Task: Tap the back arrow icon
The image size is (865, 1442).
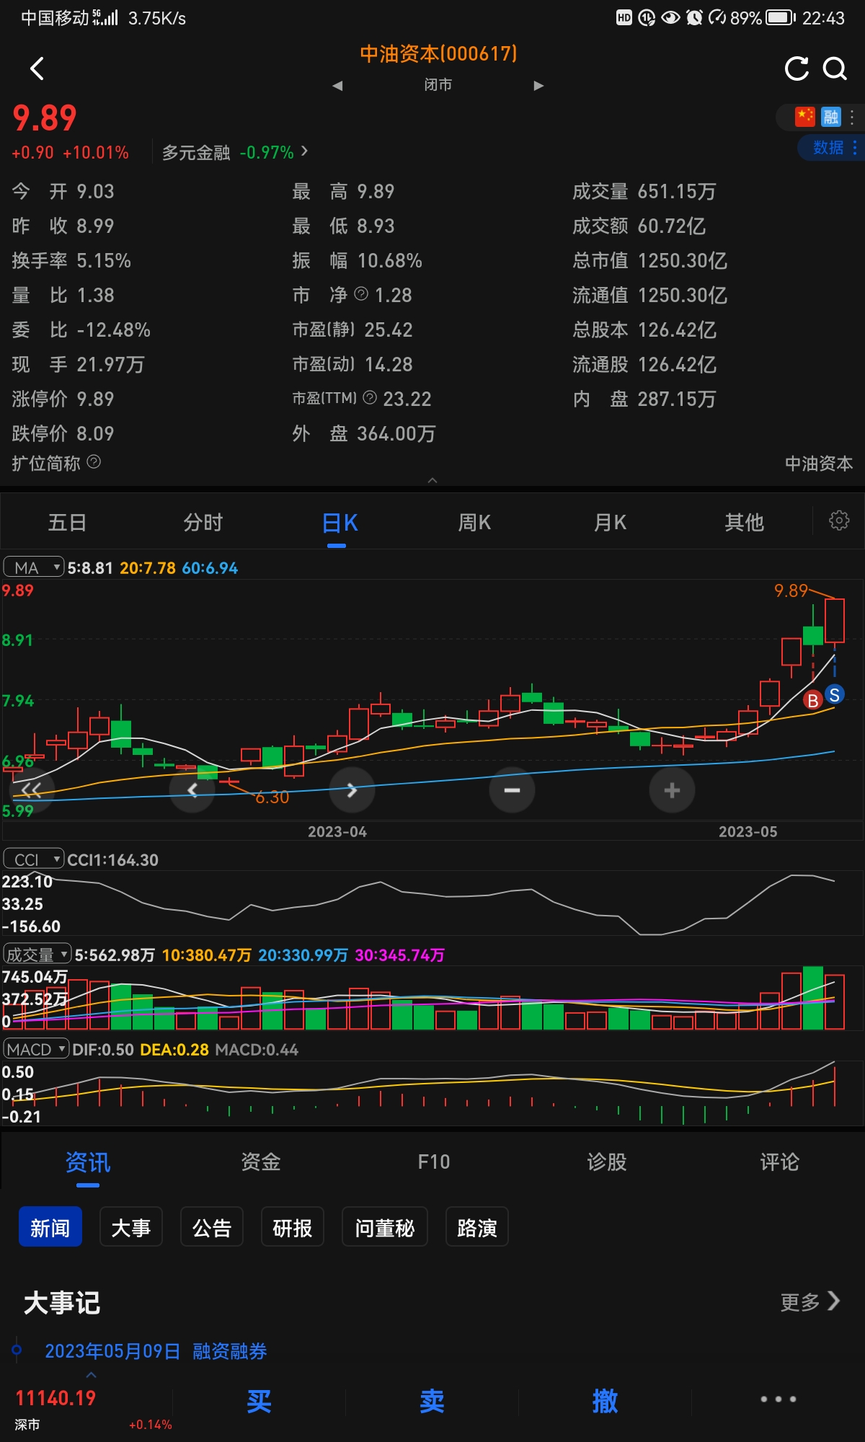Action: click(x=37, y=69)
